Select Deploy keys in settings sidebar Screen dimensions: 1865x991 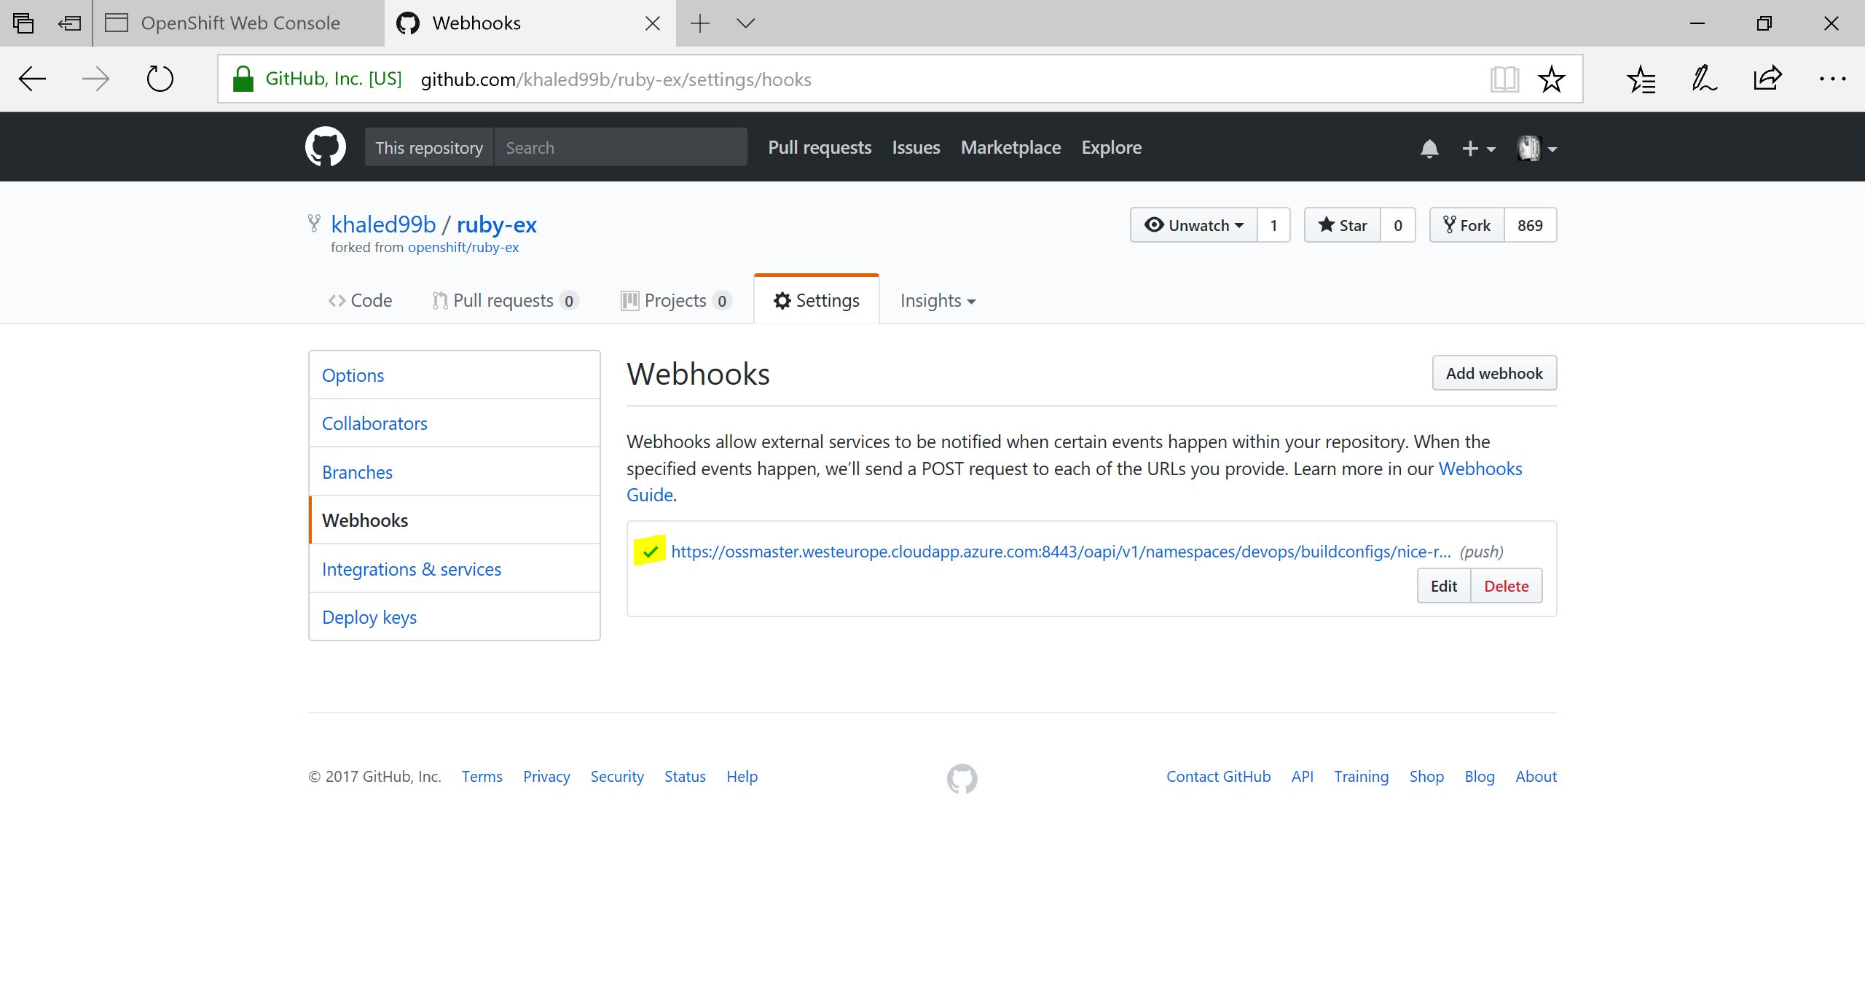tap(369, 617)
